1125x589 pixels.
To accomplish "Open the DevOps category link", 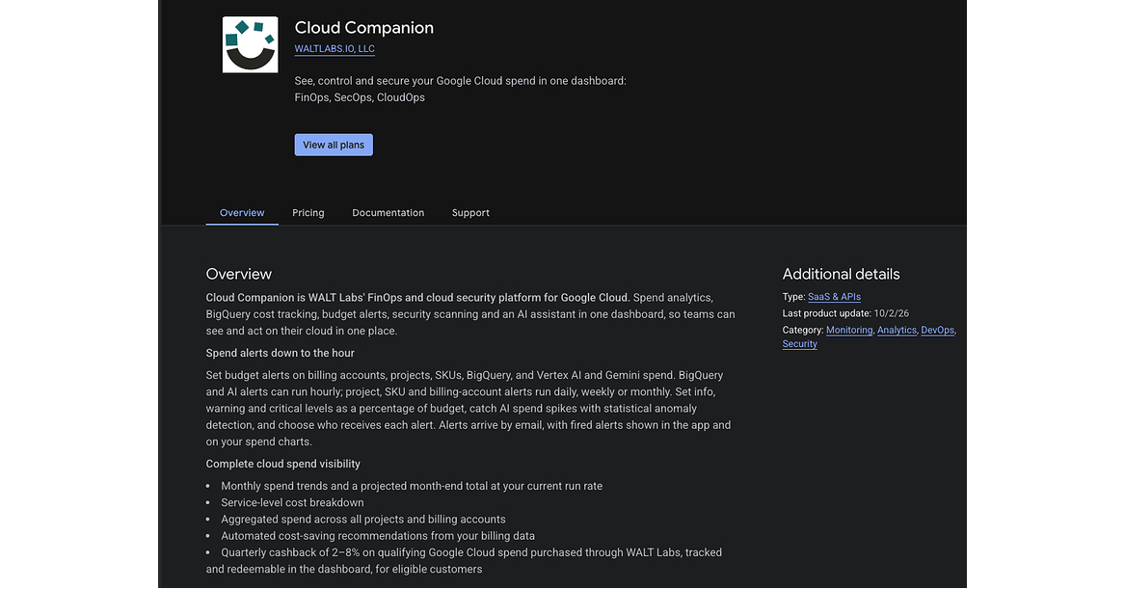I will tap(937, 330).
